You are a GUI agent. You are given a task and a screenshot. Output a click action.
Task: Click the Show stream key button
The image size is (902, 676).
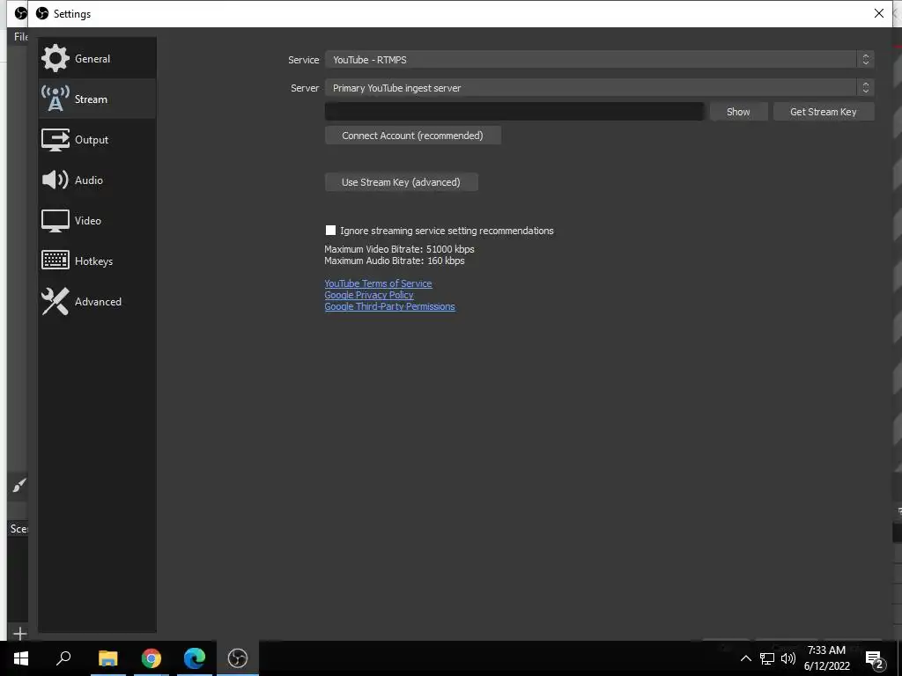pos(739,112)
